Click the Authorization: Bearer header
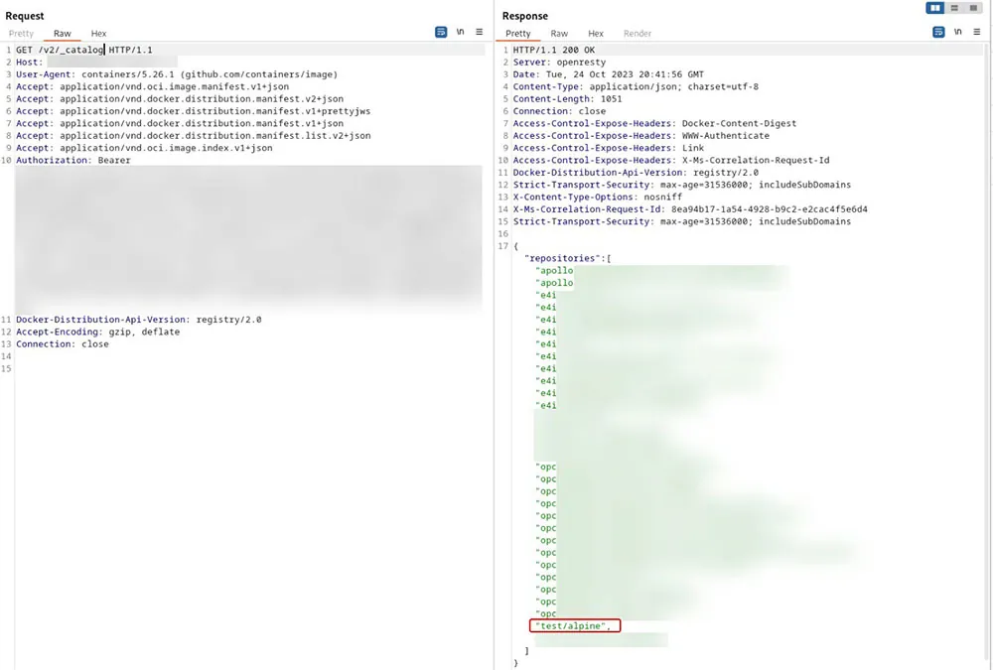The height and width of the screenshot is (670, 993). (73, 160)
